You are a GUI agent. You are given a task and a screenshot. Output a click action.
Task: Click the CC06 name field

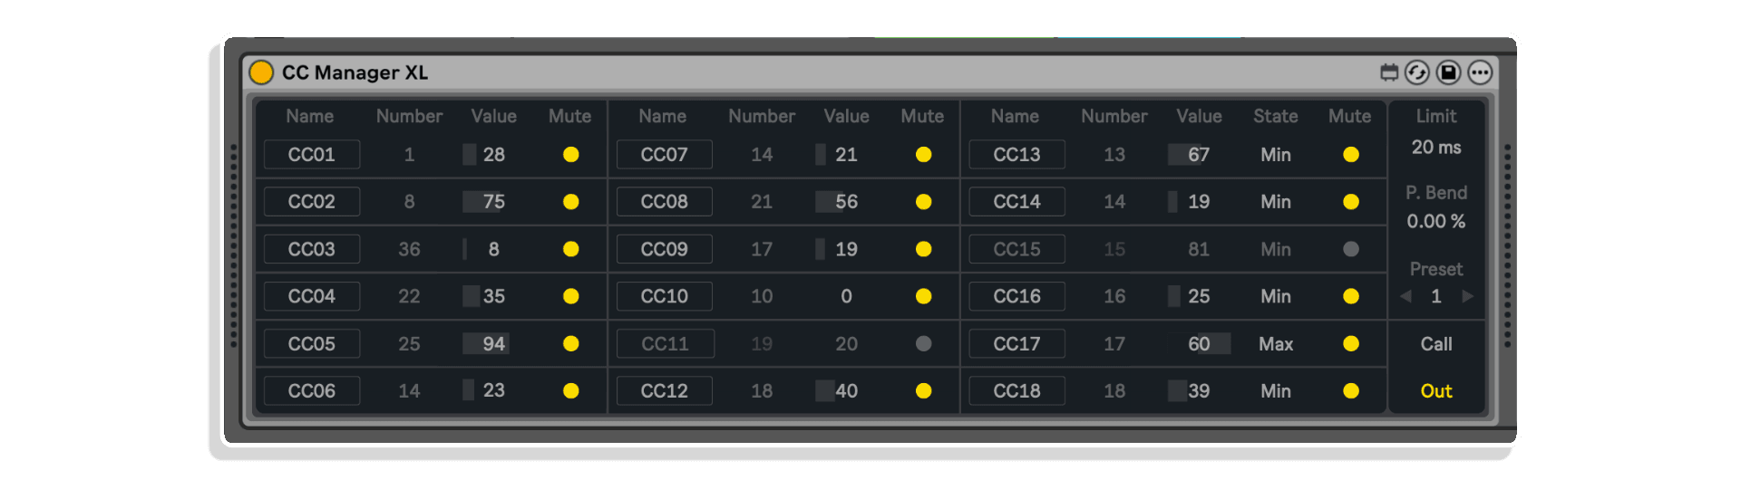[x=312, y=391]
